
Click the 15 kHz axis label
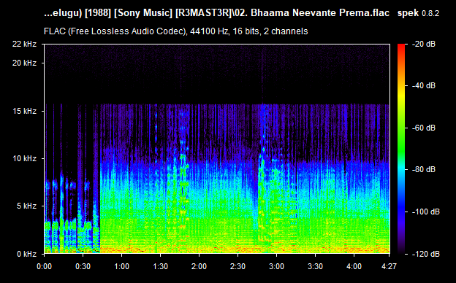pos(24,111)
